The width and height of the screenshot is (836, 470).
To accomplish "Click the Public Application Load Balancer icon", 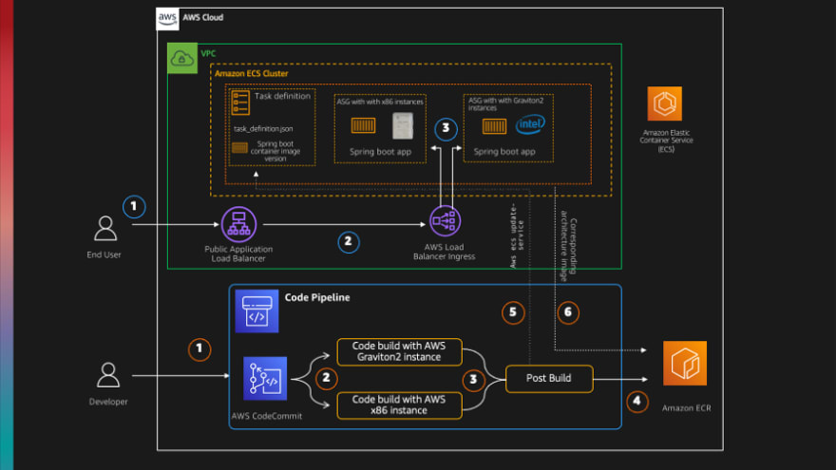I will point(238,224).
